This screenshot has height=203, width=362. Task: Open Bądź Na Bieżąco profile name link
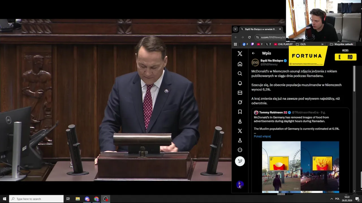271,61
